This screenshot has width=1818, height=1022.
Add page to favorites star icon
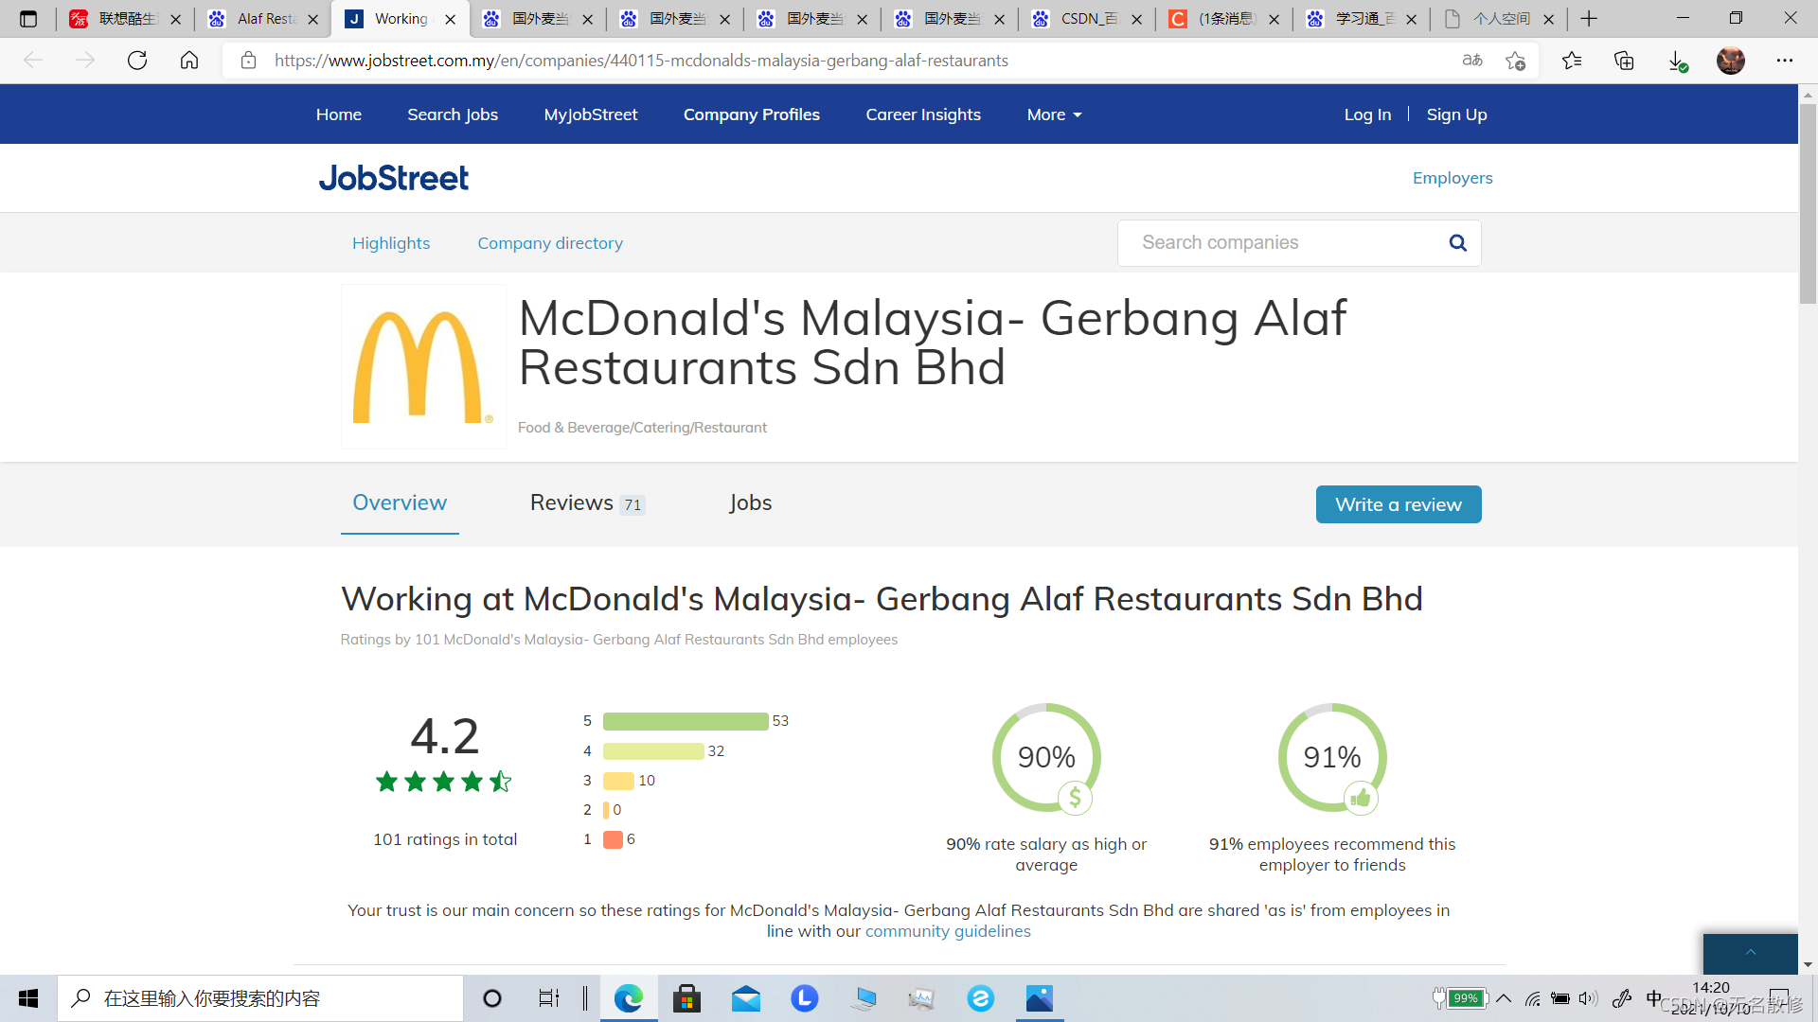tap(1514, 61)
